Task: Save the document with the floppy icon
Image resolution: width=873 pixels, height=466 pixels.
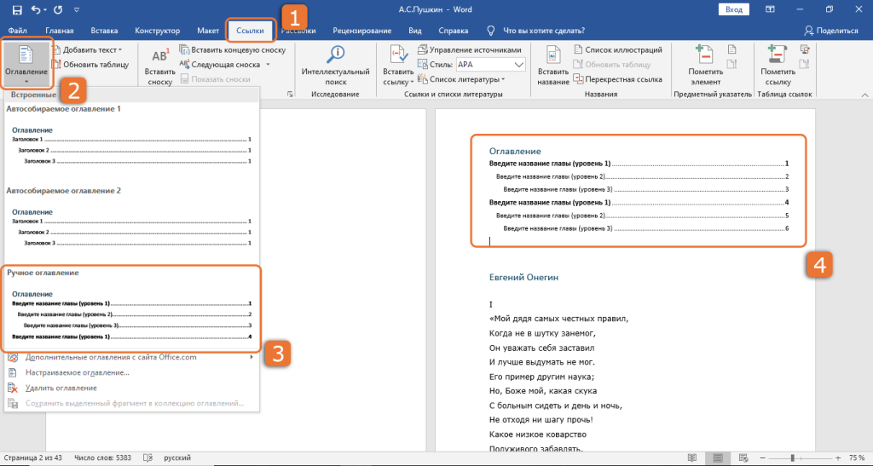Action: point(17,9)
